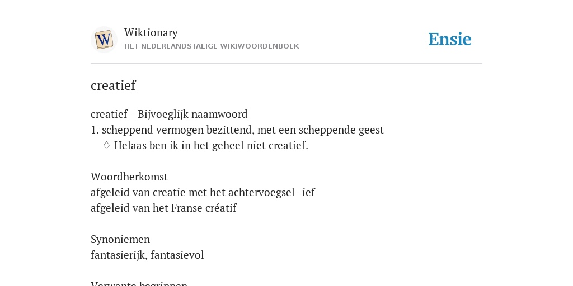Click the Woordherkomst section label
The width and height of the screenshot is (573, 286).
point(129,177)
